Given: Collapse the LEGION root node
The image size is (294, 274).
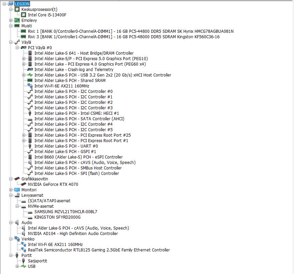Looking at the screenshot, I should point(4,4).
